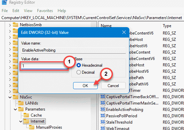Click the Value data input field
Image resolution: width=184 pixels, height=130 pixels.
pyautogui.click(x=44, y=66)
